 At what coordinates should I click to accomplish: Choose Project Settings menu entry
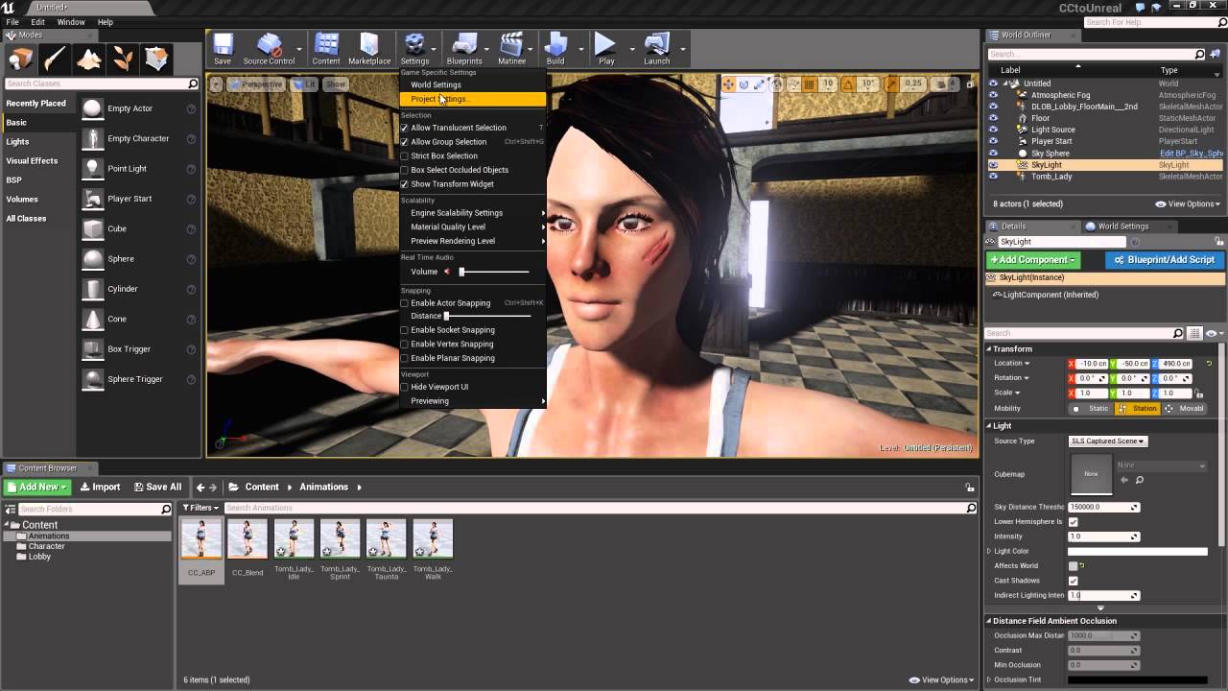[x=472, y=99]
